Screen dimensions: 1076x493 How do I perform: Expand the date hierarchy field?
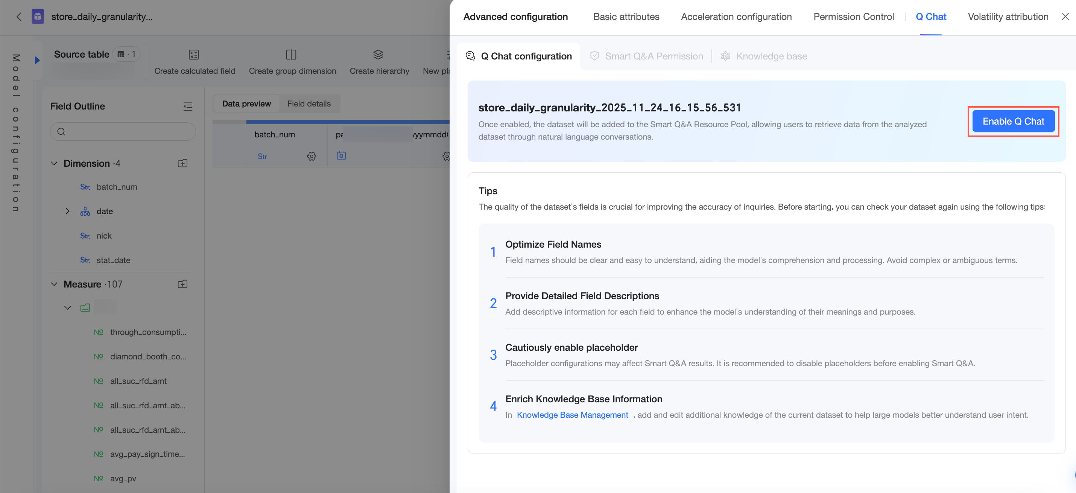67,212
